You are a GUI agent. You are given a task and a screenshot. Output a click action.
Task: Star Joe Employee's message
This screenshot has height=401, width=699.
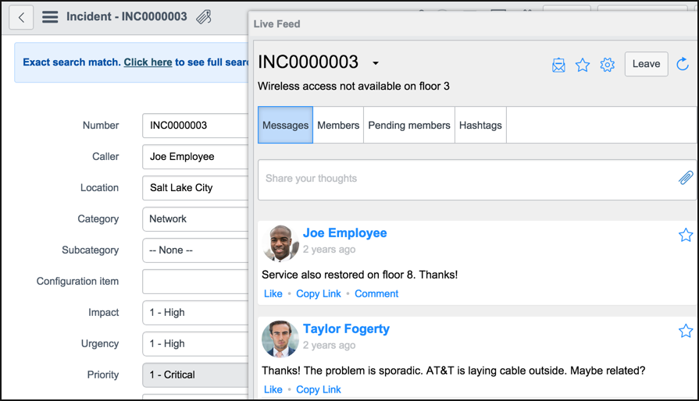pyautogui.click(x=686, y=235)
